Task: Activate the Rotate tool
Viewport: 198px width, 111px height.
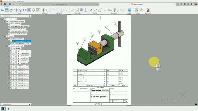Action: [48, 10]
